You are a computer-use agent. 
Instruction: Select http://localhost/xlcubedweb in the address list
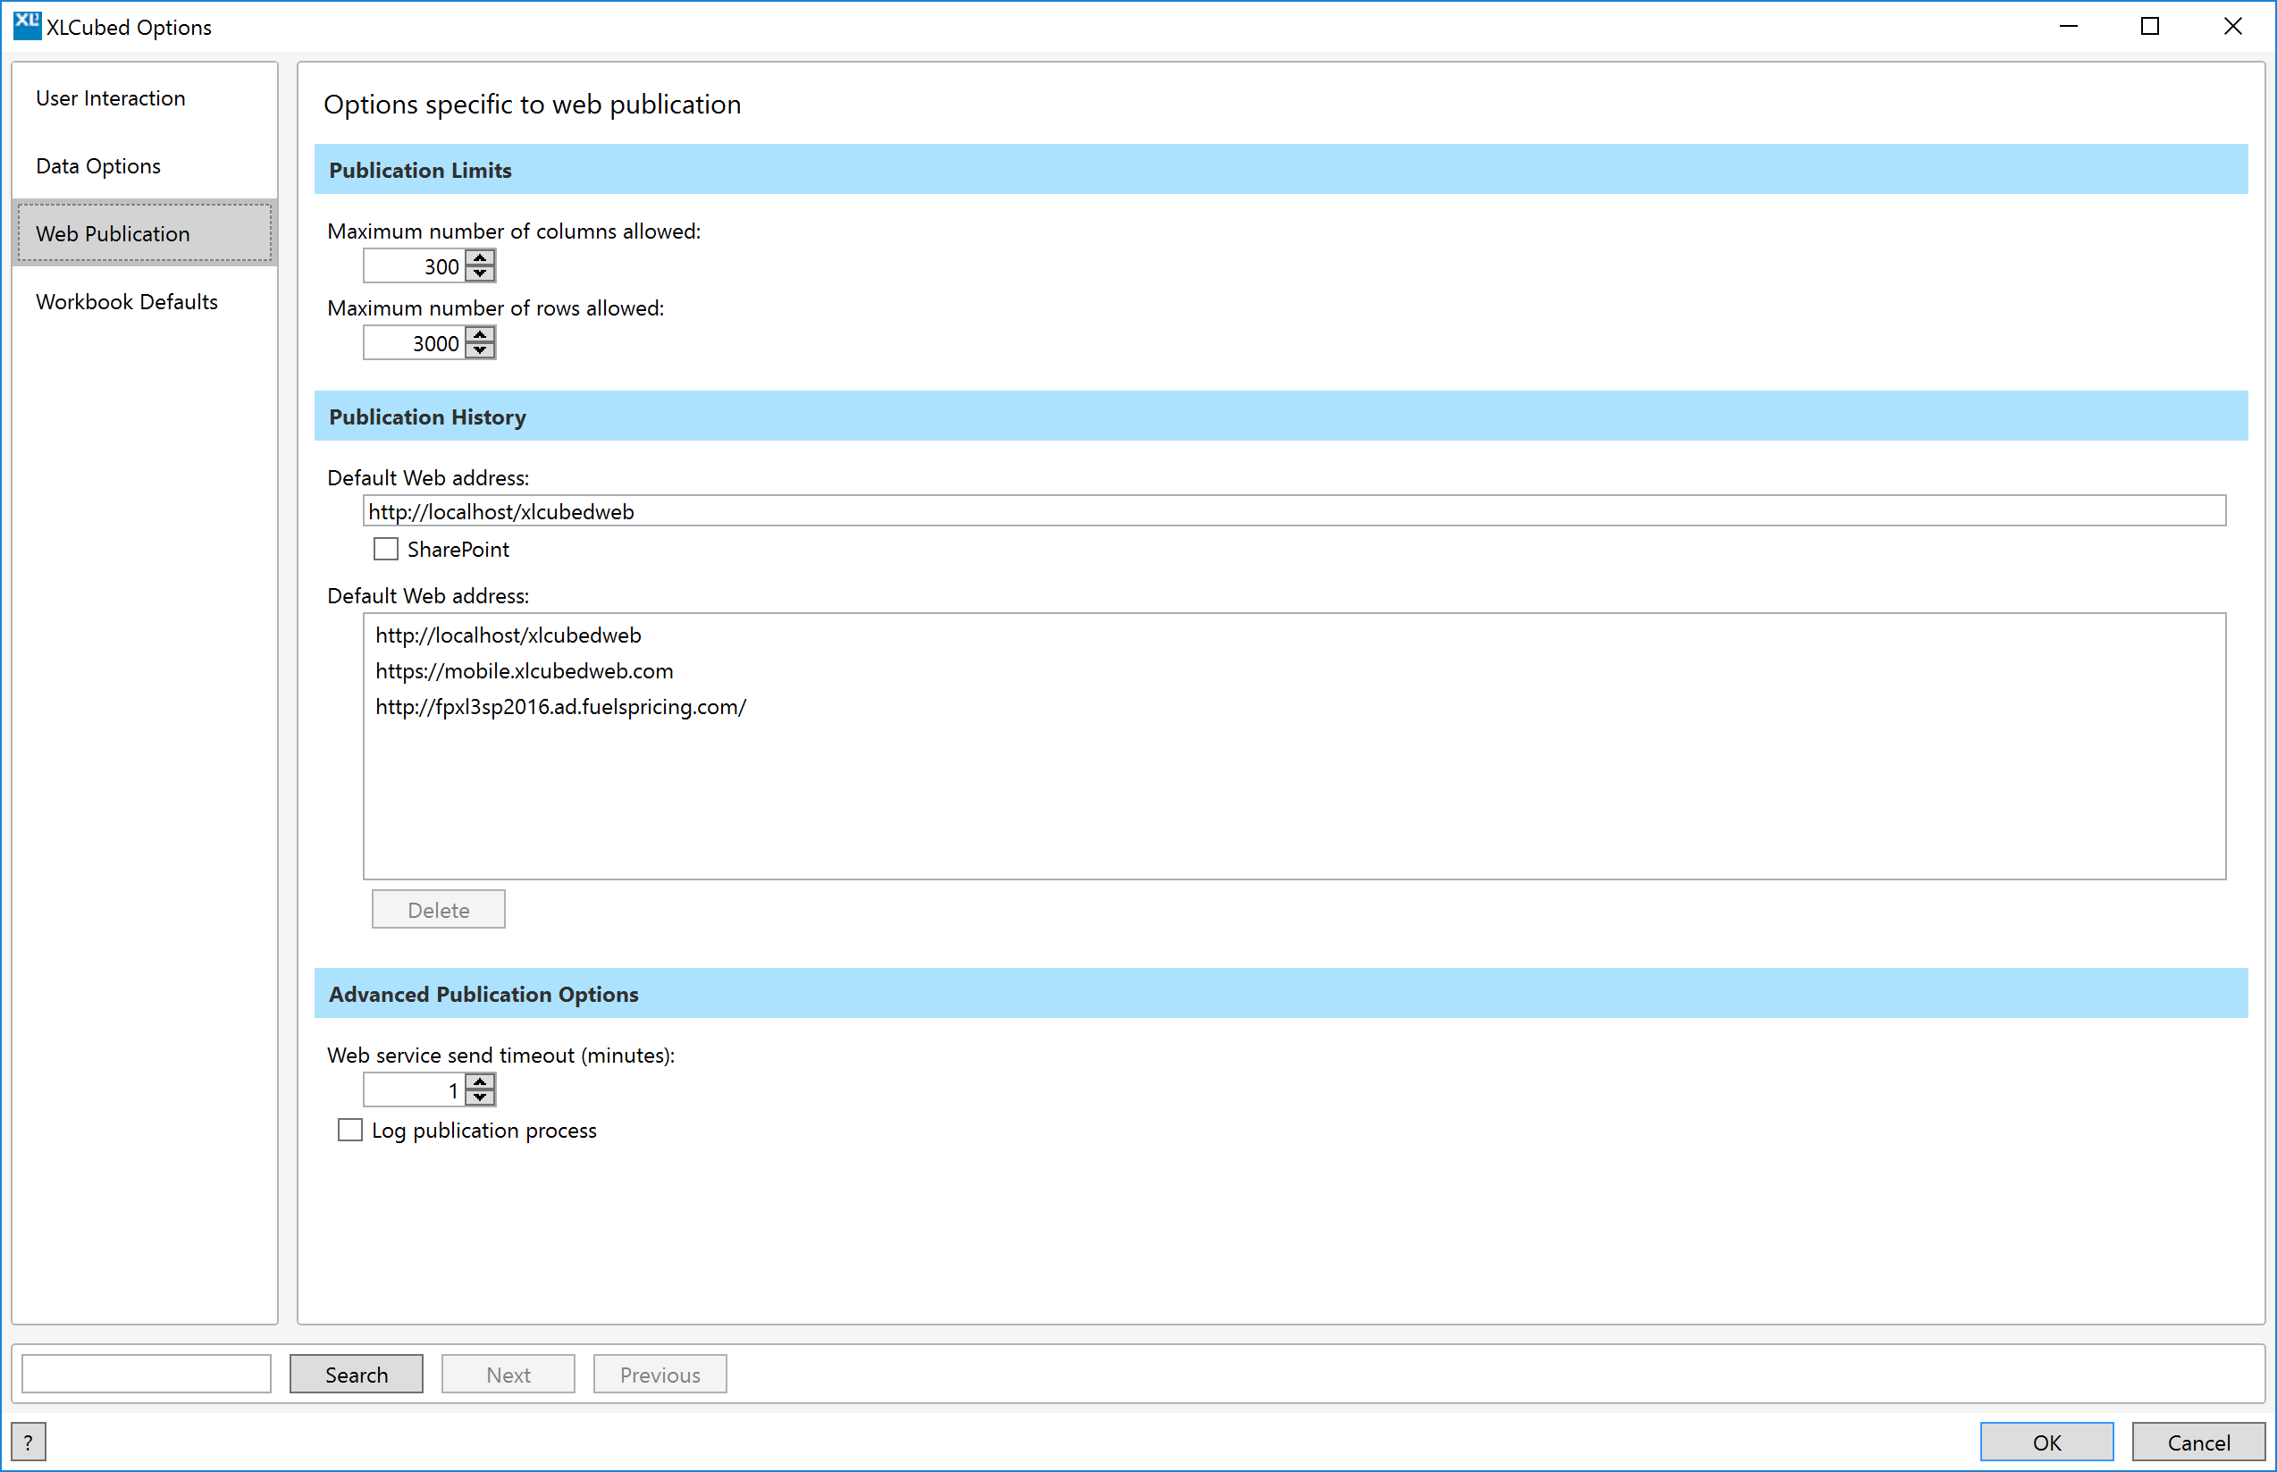point(1294,635)
